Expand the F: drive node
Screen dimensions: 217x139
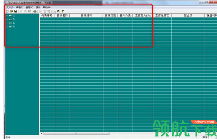pyautogui.click(x=7, y=27)
